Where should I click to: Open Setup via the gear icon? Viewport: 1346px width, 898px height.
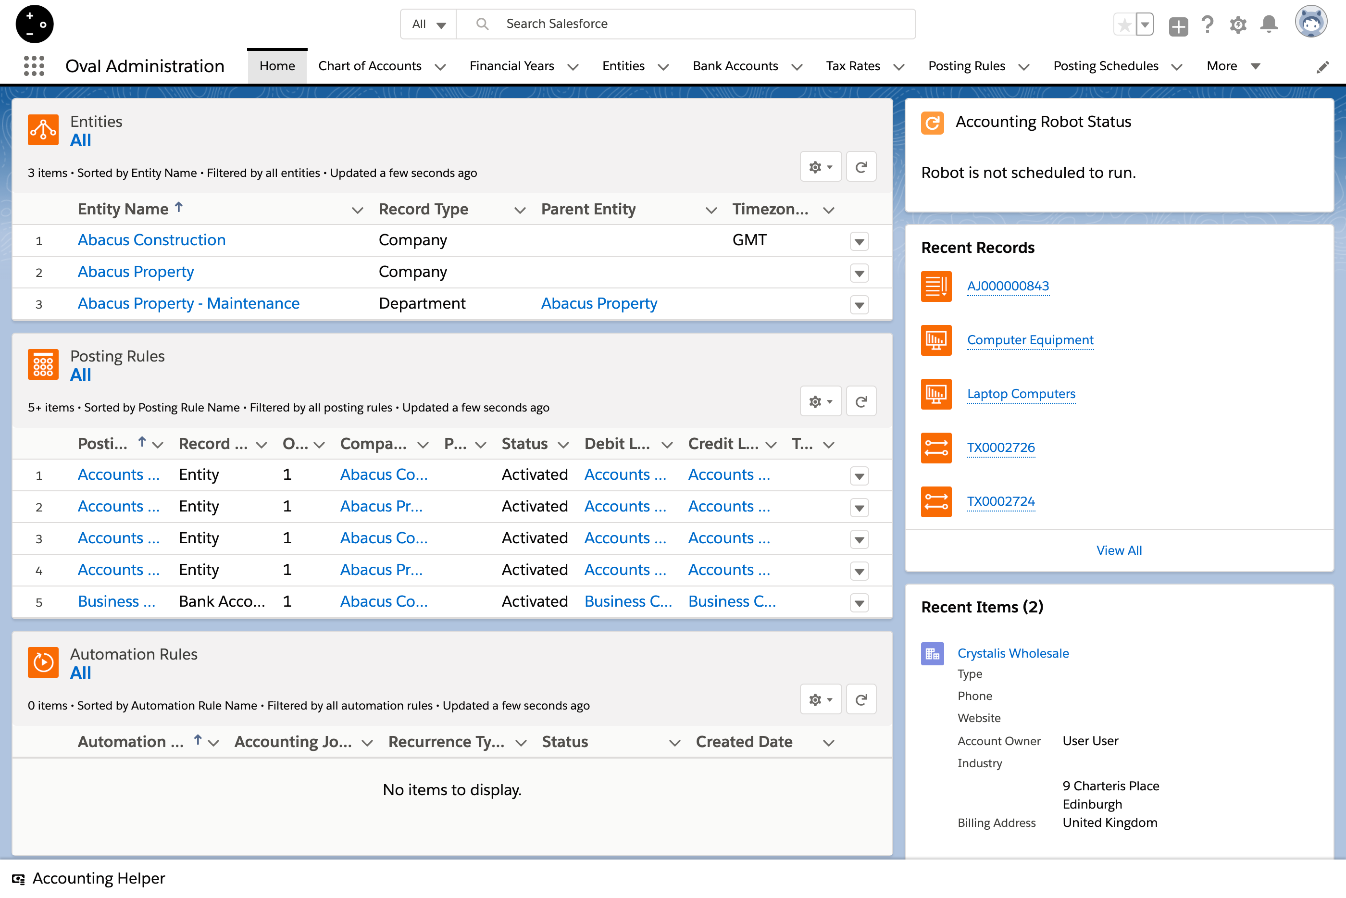1238,24
